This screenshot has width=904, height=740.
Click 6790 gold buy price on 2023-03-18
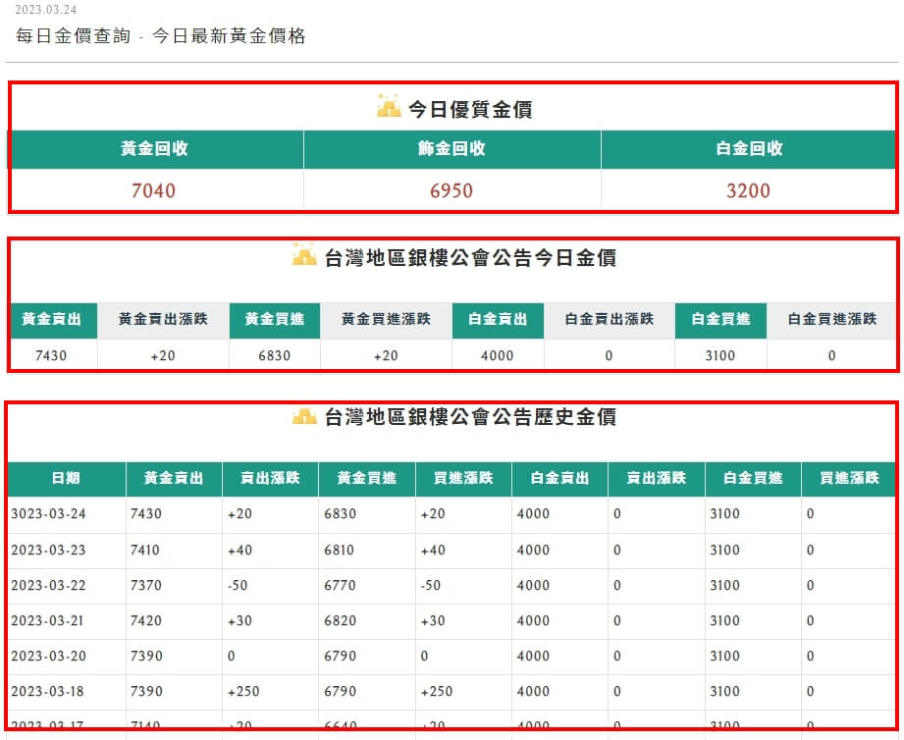341,691
